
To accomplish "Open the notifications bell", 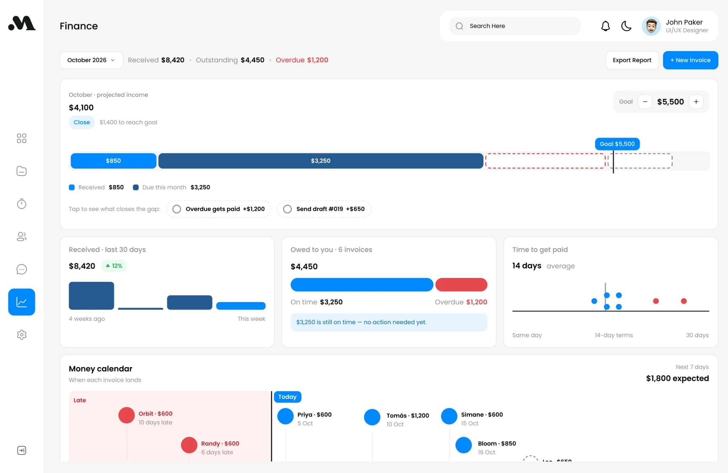I will (x=605, y=26).
